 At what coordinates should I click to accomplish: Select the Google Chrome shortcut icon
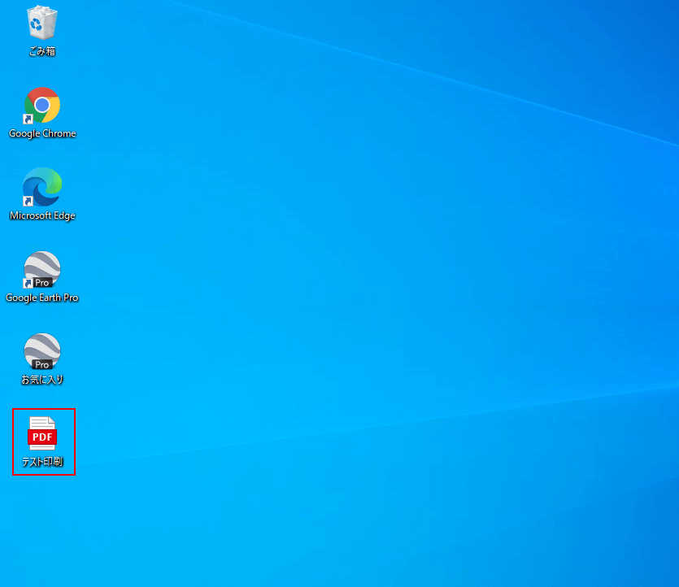tap(42, 105)
